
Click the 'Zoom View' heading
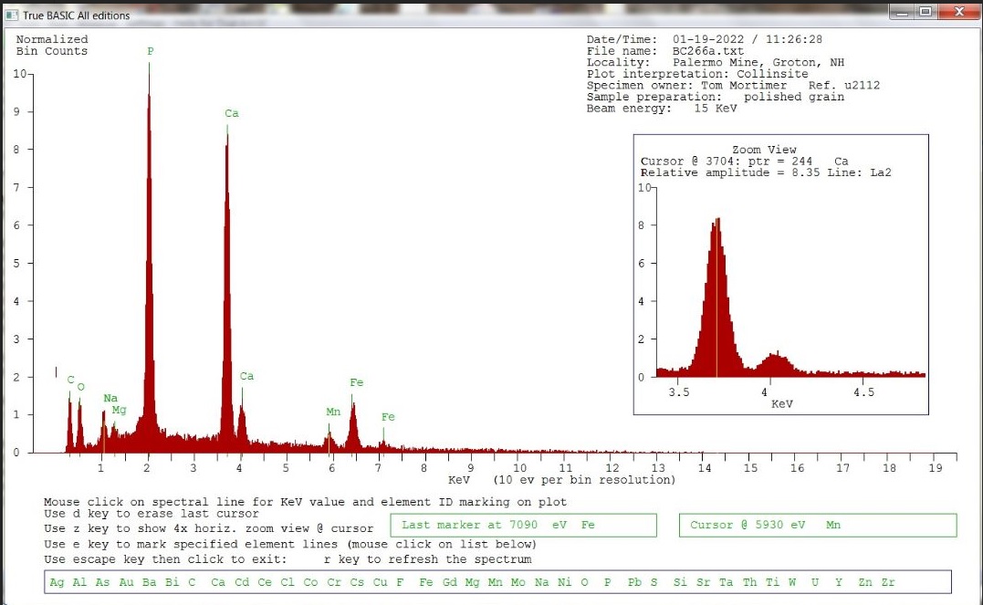click(764, 150)
